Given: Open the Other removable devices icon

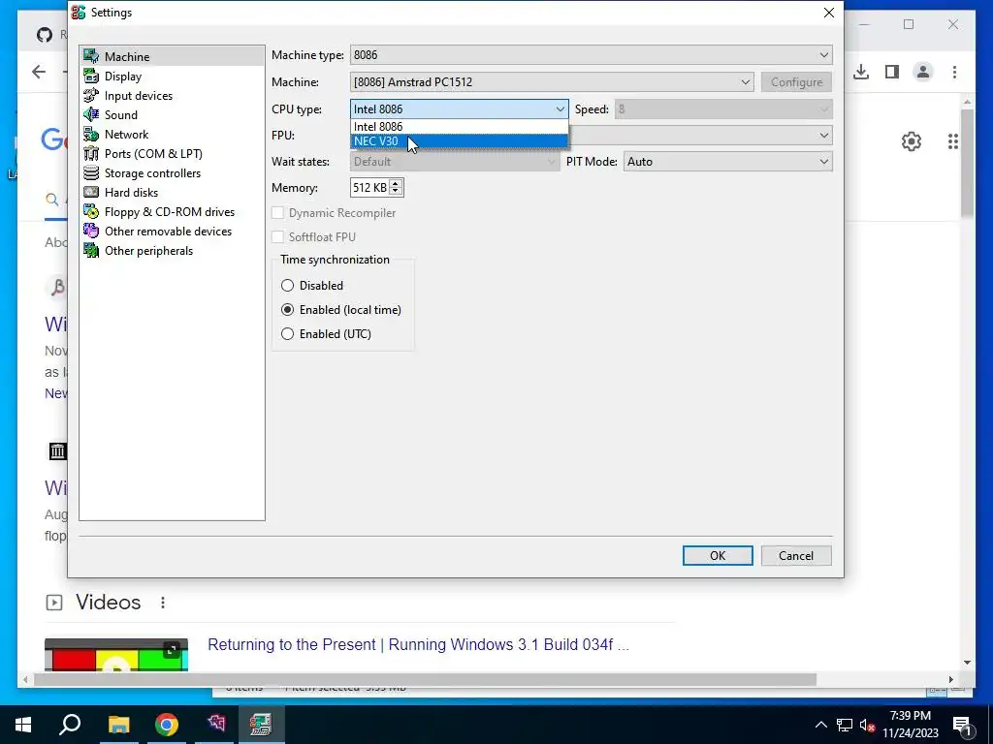Looking at the screenshot, I should 91,231.
